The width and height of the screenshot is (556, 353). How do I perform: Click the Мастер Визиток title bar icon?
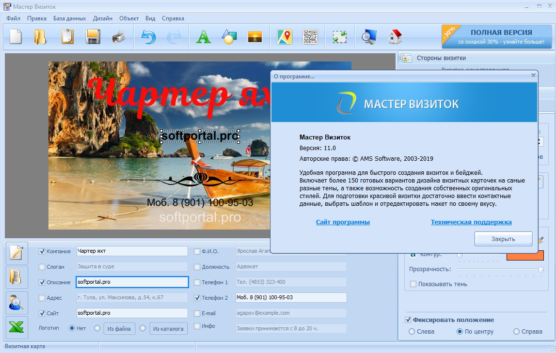[7, 6]
